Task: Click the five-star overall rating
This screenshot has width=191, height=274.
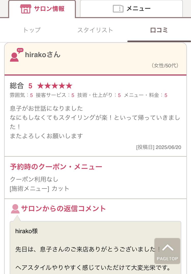Action: pyautogui.click(x=55, y=86)
